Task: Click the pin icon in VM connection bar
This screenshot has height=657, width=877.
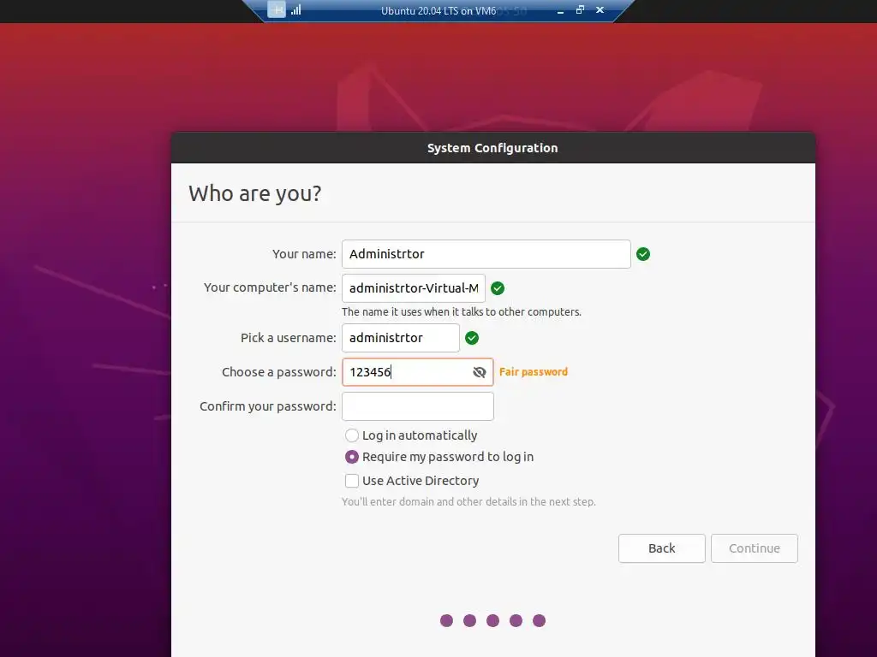Action: click(x=277, y=9)
